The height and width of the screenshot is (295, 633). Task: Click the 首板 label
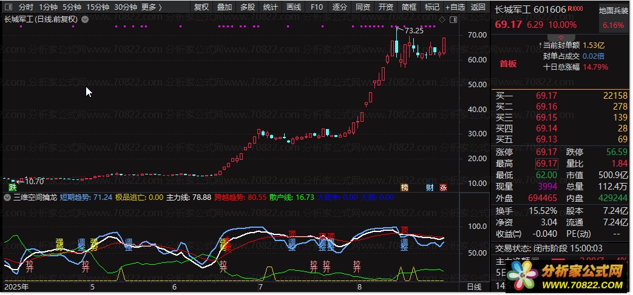point(508,64)
